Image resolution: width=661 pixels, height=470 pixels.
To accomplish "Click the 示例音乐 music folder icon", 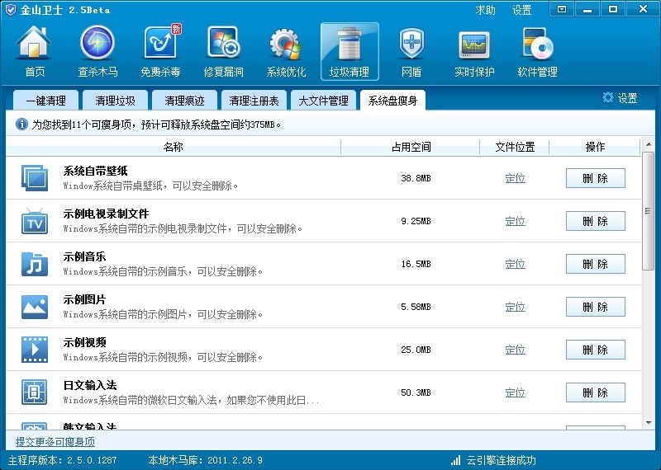I will (x=35, y=263).
